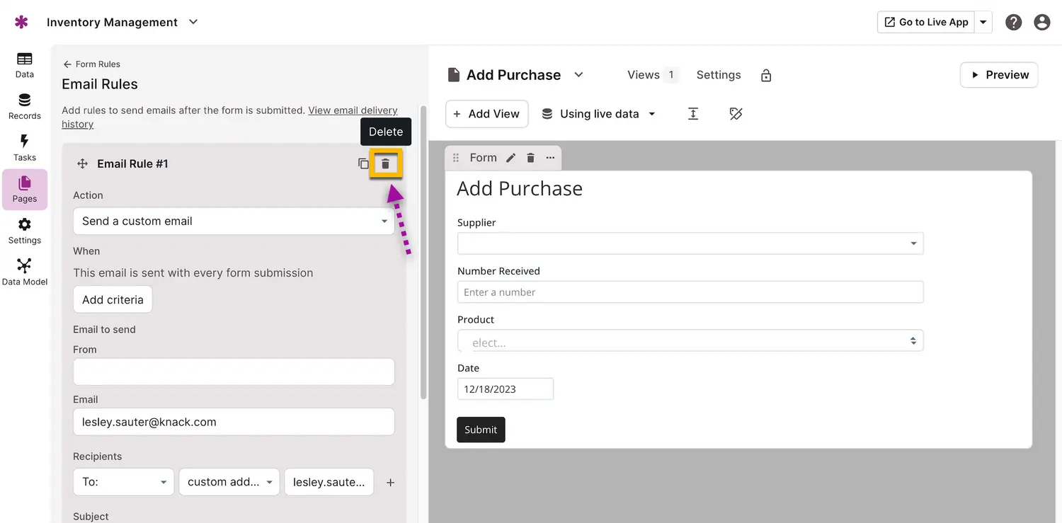Open the user account profile icon
The height and width of the screenshot is (523, 1062).
[1041, 22]
